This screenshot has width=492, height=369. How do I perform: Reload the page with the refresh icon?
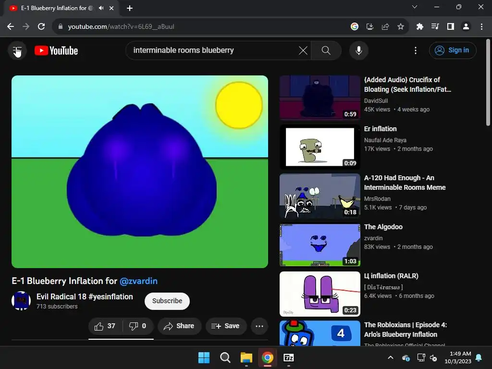pyautogui.click(x=41, y=27)
